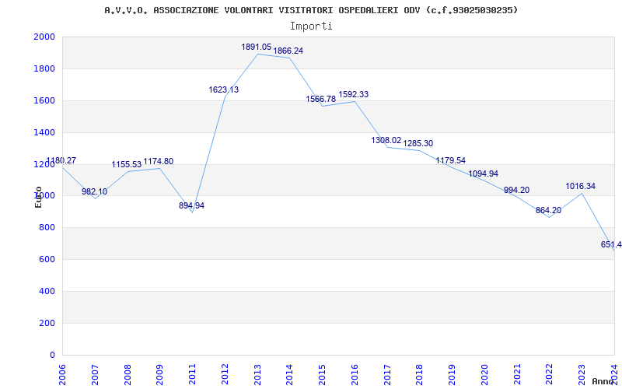Viewport: 622px width, 389px height.
Task: Click the Anno axis title
Action: (x=603, y=381)
